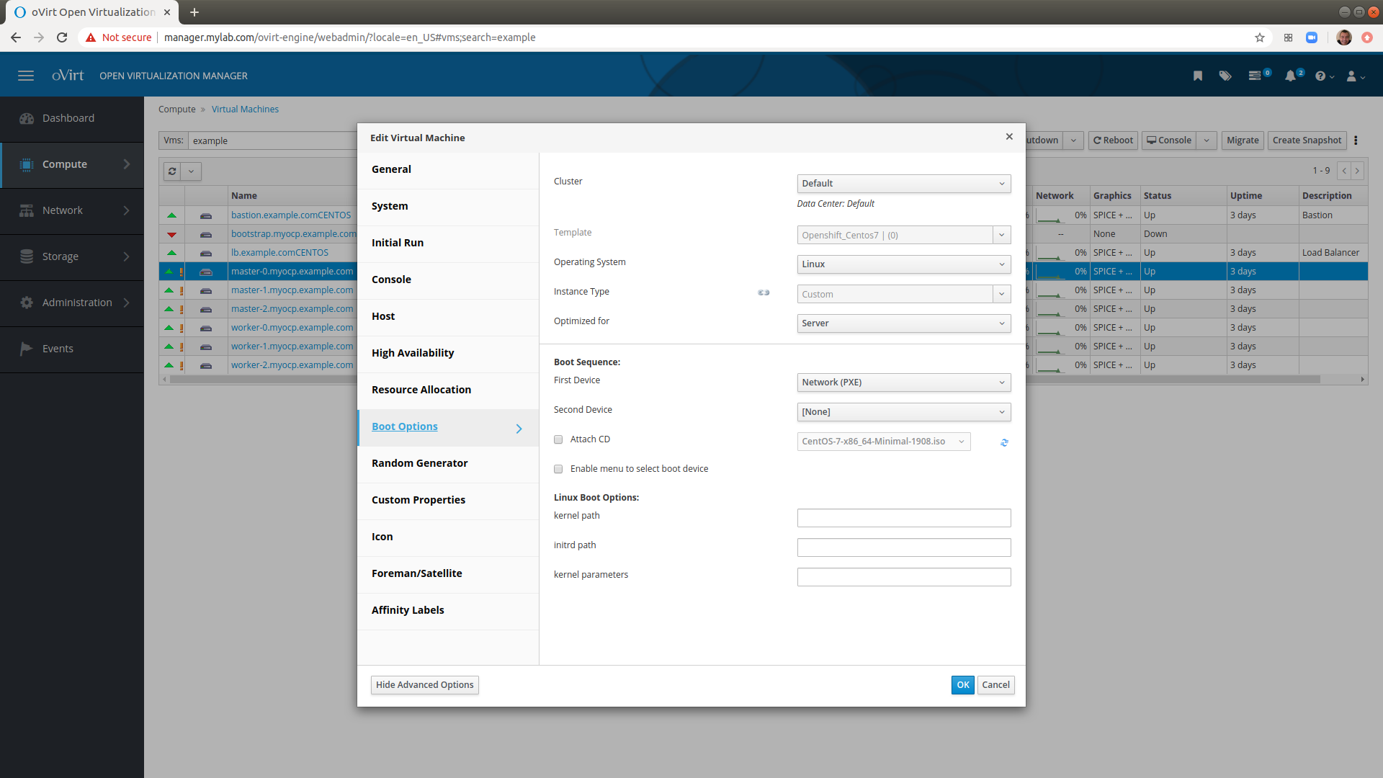This screenshot has height=778, width=1383.
Task: Click the Migrate button
Action: [x=1243, y=140]
